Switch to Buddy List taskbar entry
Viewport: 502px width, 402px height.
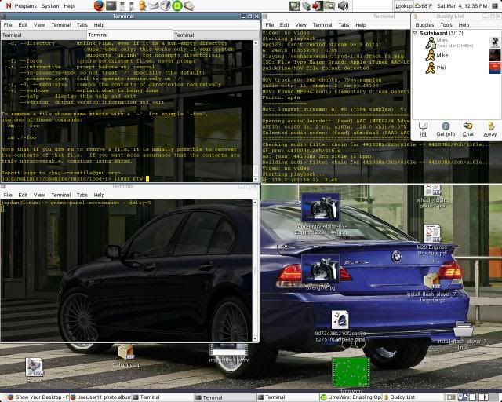(413, 397)
